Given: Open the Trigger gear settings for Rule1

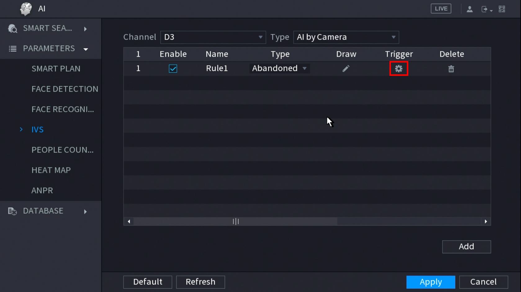Looking at the screenshot, I should (398, 68).
